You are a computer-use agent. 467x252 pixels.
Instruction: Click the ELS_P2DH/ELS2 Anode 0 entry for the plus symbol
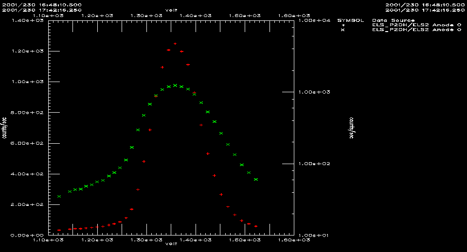pyautogui.click(x=417, y=25)
